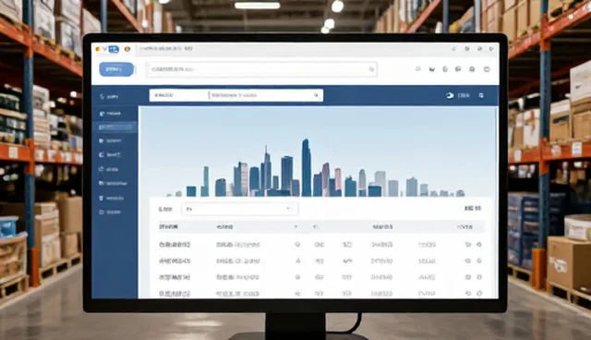Click the magnifier icon inside the white header search field
This screenshot has height=340, width=591.
(371, 69)
